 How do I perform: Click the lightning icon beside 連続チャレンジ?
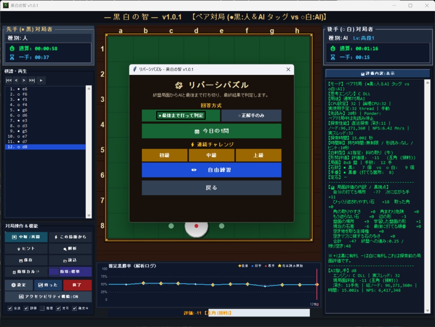(x=192, y=144)
